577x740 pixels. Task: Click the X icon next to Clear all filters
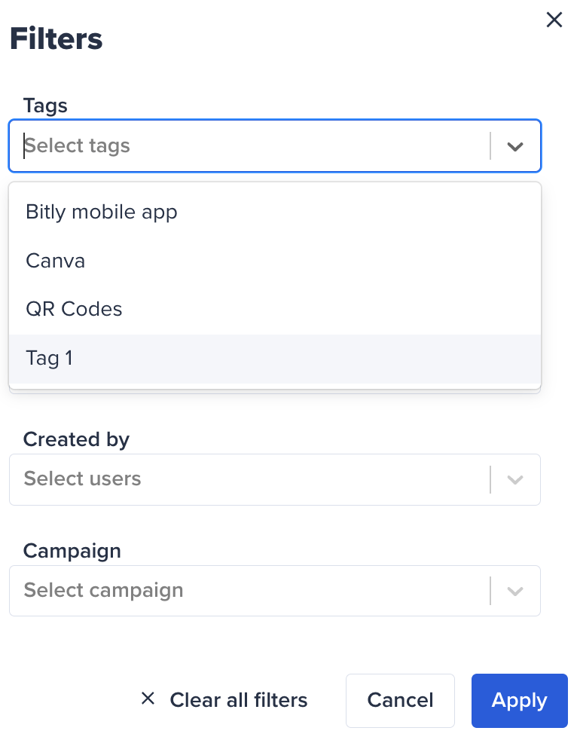click(148, 699)
